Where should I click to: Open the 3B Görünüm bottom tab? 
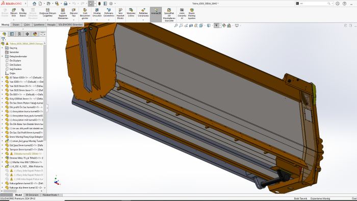coord(32,195)
